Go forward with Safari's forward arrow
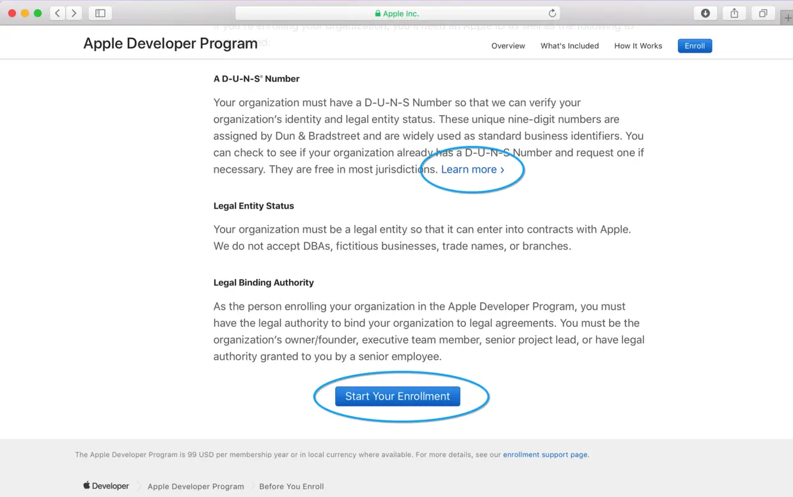This screenshot has width=793, height=497. click(74, 13)
